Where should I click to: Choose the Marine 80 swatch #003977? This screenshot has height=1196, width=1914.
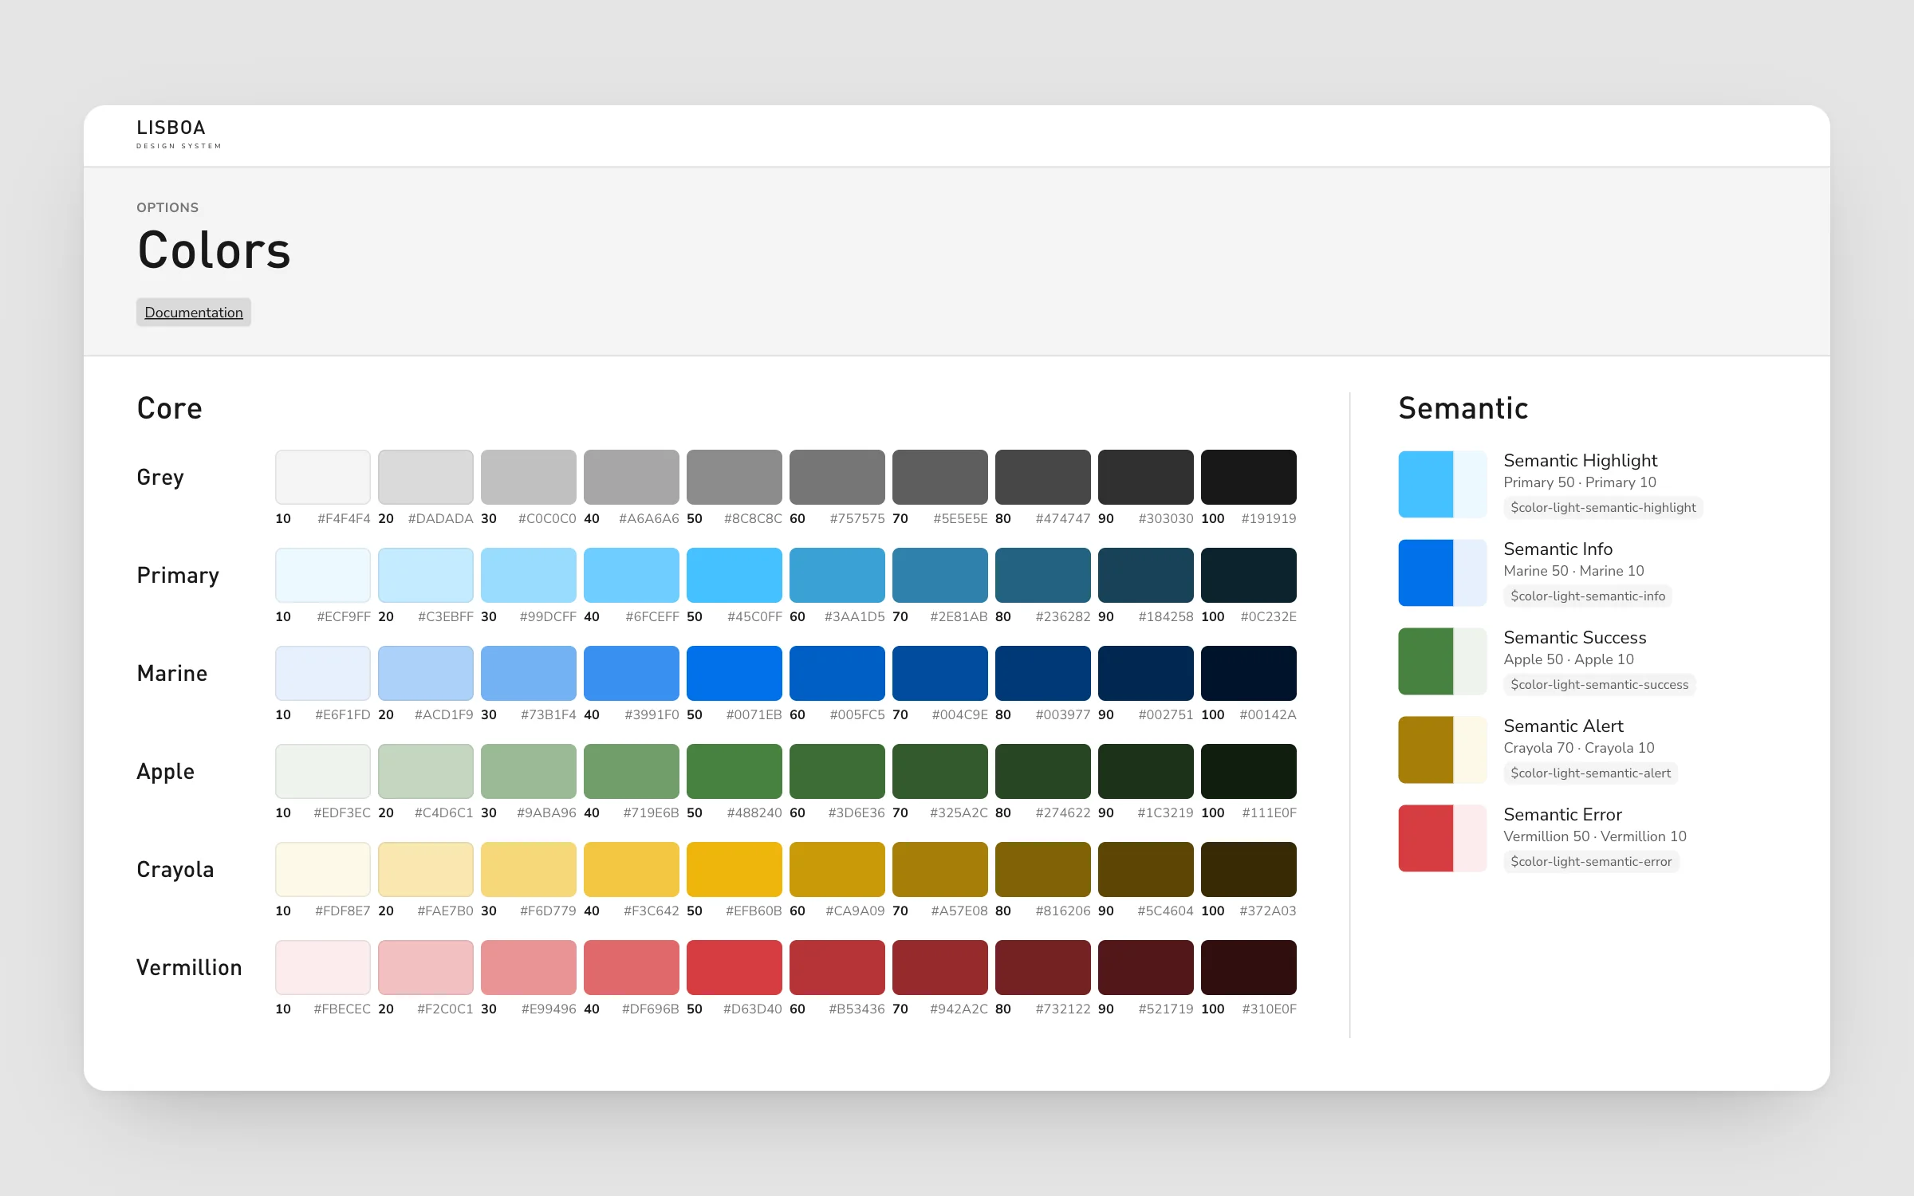[x=1043, y=673]
